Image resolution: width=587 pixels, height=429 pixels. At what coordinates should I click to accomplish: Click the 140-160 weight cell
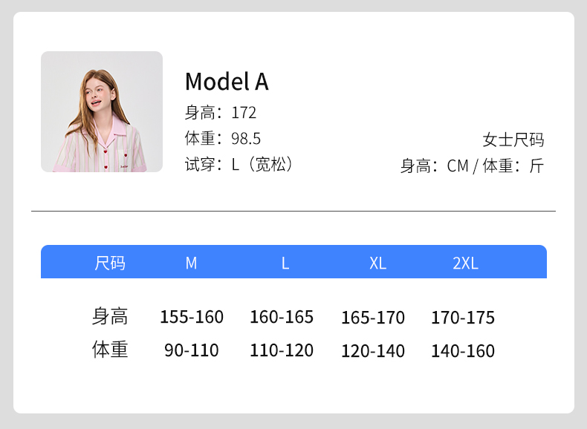coord(463,351)
